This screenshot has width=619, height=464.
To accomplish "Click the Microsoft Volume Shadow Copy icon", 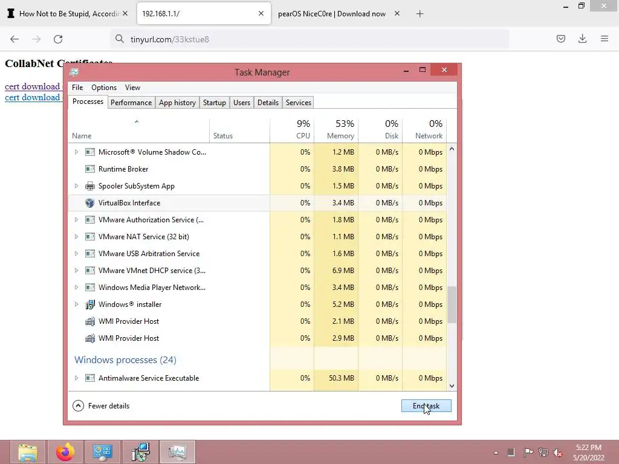I will pos(90,152).
